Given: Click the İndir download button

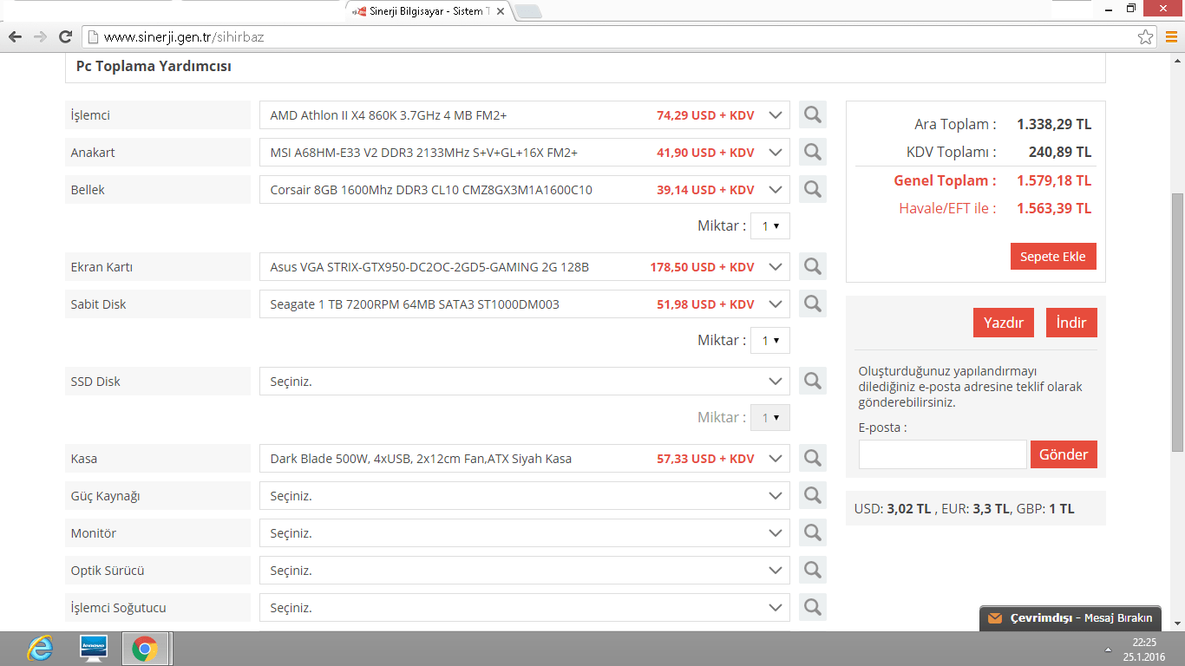Looking at the screenshot, I should coord(1071,323).
